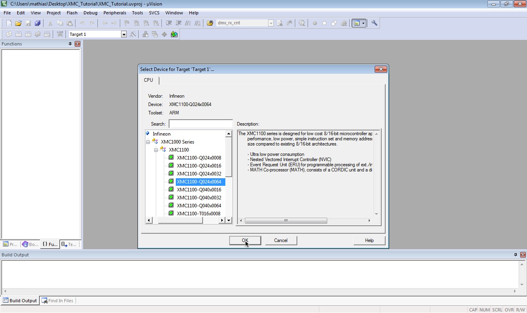Click the Copy icon in toolbar
Image resolution: width=527 pixels, height=313 pixels.
tap(60, 23)
